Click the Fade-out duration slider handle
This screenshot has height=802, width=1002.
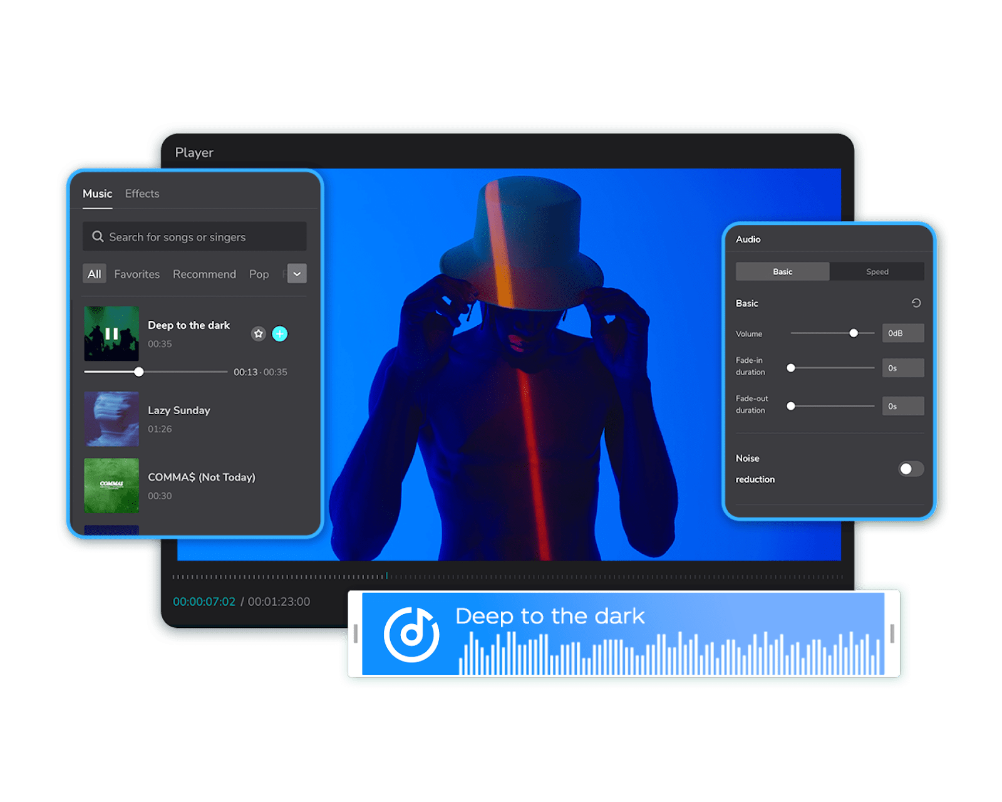click(791, 406)
